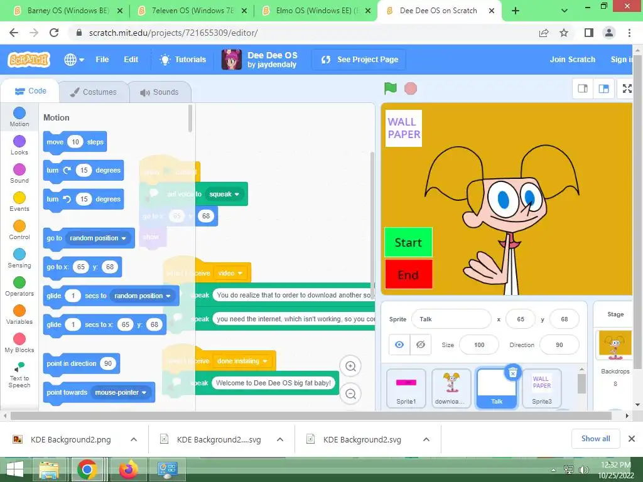This screenshot has height=482, width=643.
Task: Open the video message dropdown in script
Action: tap(230, 274)
